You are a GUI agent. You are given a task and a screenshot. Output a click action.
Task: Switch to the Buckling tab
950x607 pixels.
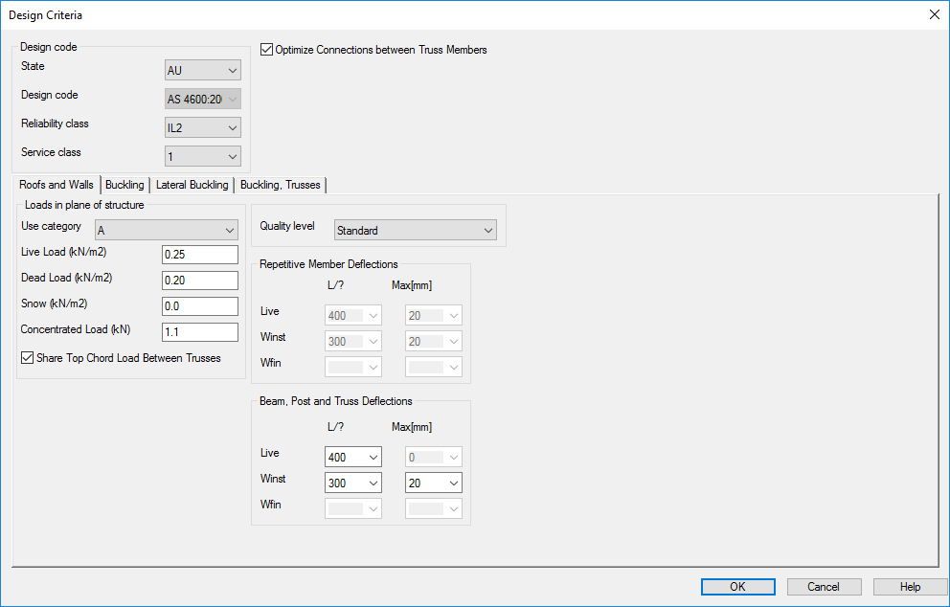coord(124,185)
